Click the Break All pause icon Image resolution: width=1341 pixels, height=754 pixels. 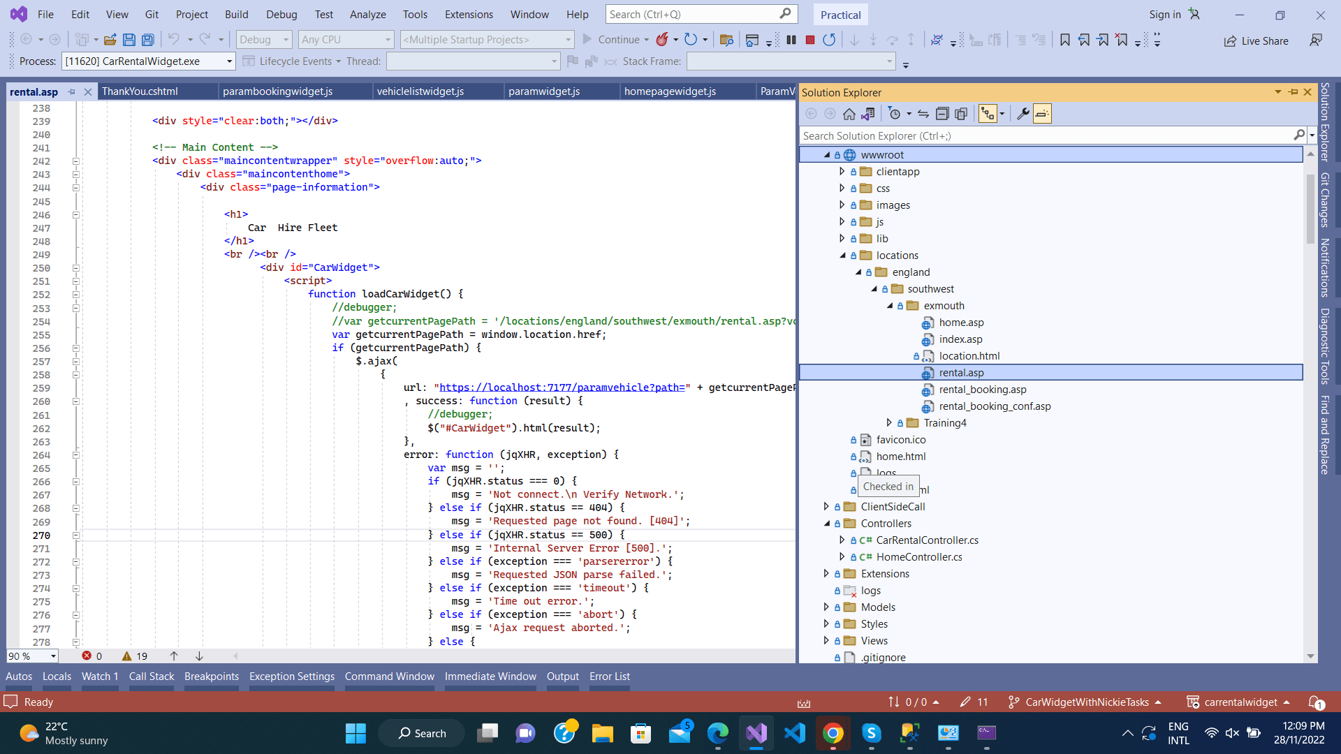(791, 40)
